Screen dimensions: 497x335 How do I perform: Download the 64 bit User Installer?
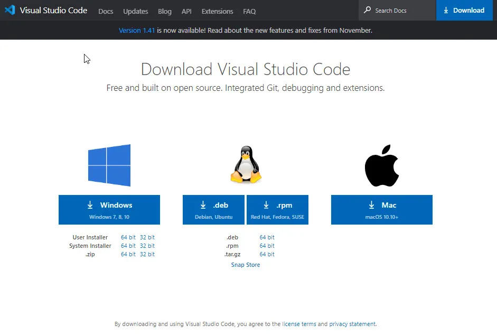[127, 237]
